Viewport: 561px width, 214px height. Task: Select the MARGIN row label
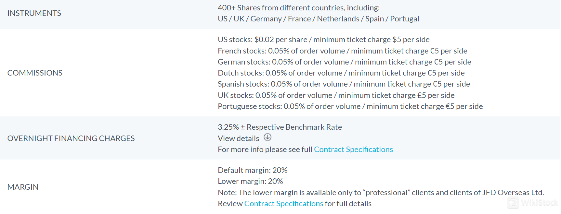pos(23,187)
